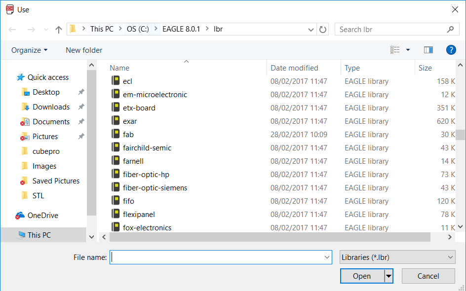Viewport: 466px width, 291px height.
Task: Expand the chevron after OS (C:) breadcrumb
Action: [155, 29]
